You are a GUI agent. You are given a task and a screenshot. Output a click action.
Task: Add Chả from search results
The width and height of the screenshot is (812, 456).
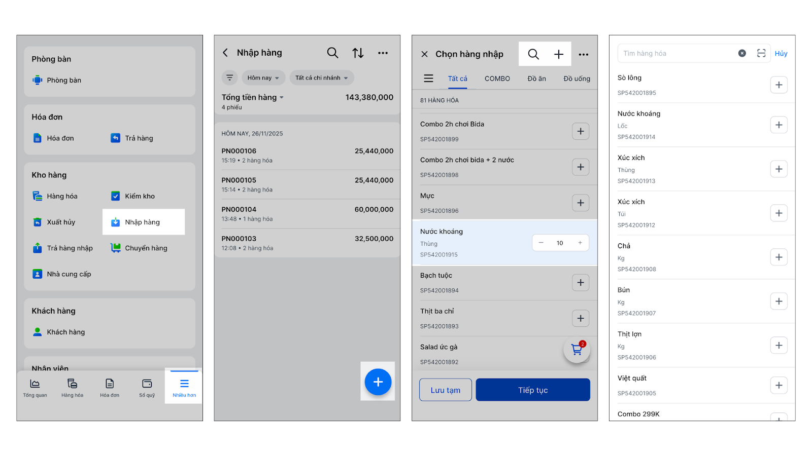click(779, 257)
